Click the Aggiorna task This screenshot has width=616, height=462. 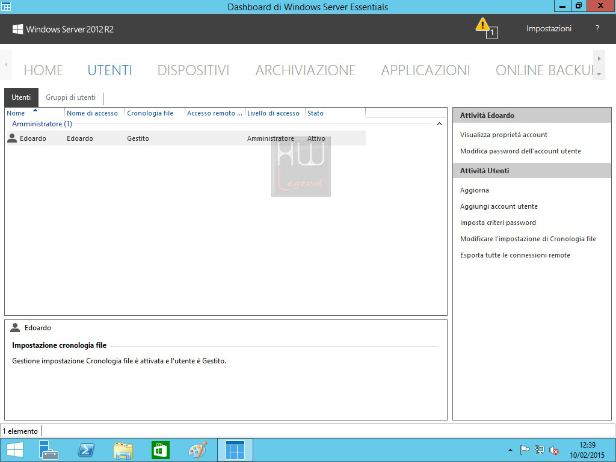coord(475,190)
